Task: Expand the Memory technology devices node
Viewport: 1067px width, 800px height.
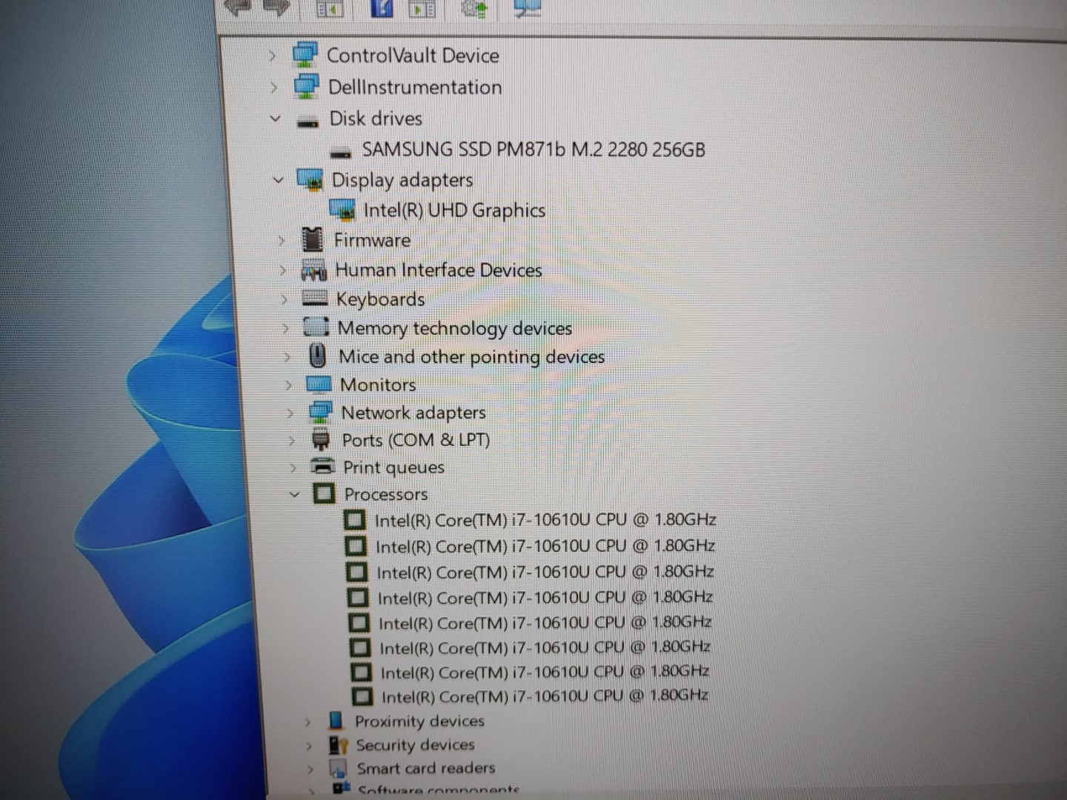Action: pos(285,328)
